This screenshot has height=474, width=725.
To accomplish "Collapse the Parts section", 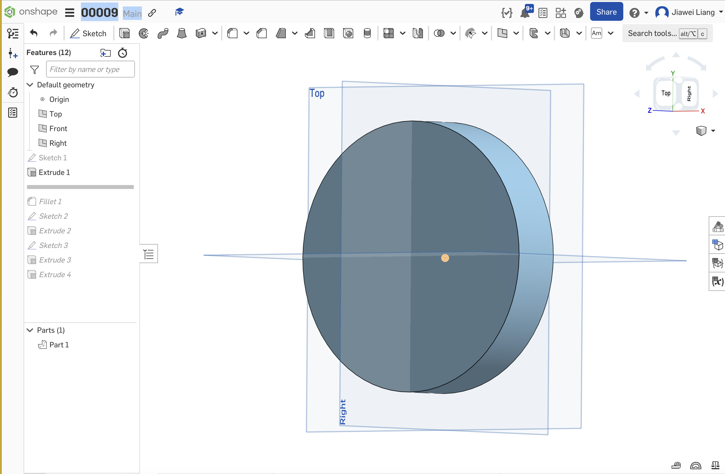I will pos(30,330).
